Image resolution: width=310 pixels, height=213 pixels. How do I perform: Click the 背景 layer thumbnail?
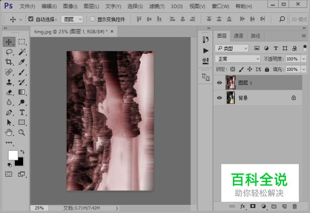(231, 98)
